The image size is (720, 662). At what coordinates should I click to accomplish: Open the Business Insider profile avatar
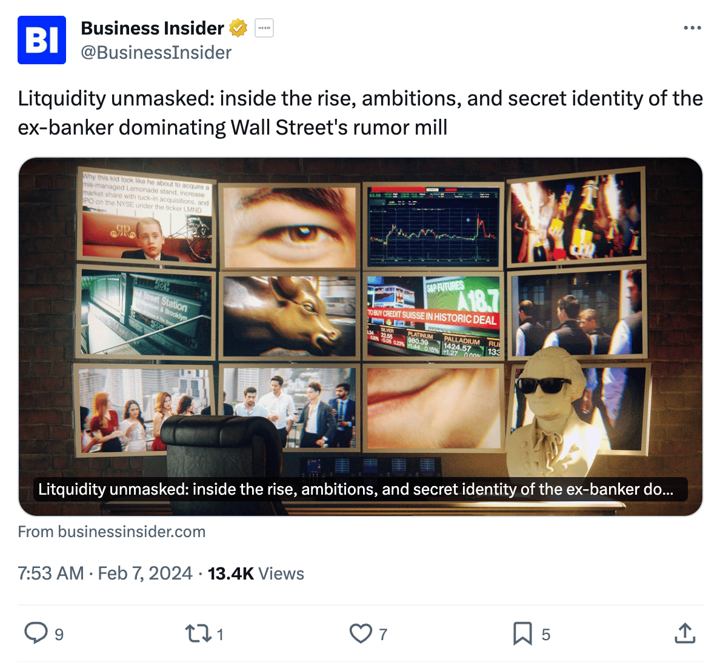[42, 40]
